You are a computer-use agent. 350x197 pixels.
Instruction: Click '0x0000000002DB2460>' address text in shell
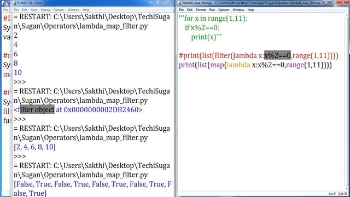(x=103, y=109)
